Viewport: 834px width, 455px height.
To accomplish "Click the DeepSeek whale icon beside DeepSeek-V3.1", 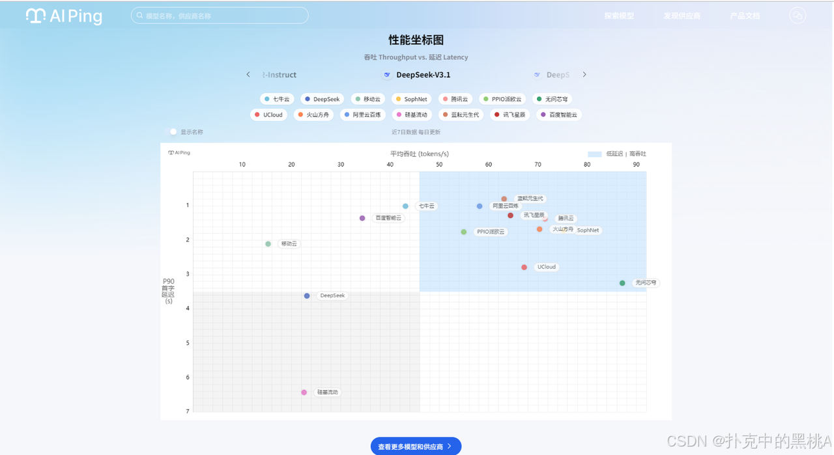I will pos(387,75).
